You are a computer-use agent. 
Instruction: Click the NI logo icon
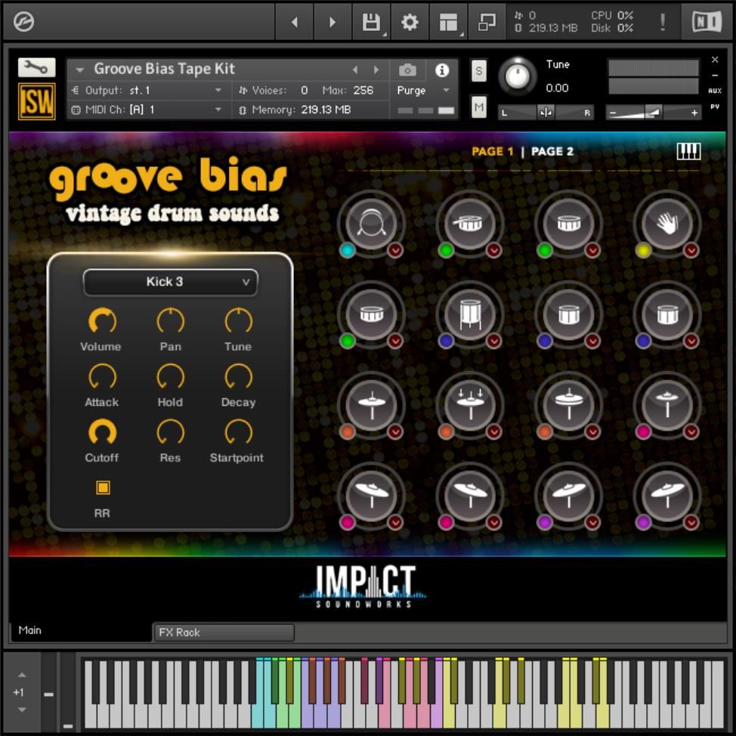(x=707, y=22)
